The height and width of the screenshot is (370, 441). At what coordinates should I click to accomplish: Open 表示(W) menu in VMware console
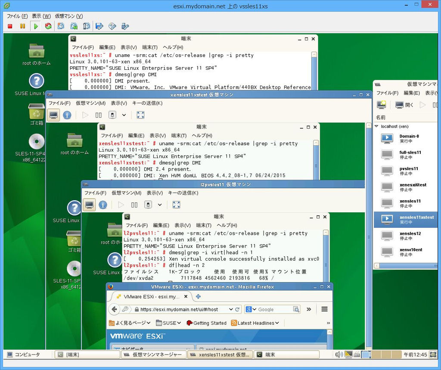[41, 16]
